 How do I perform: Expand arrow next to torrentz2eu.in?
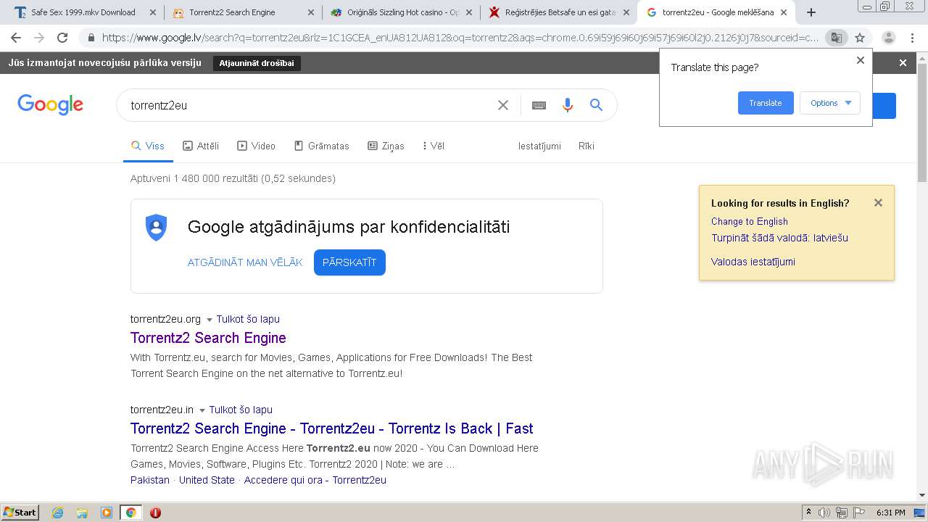(x=202, y=410)
